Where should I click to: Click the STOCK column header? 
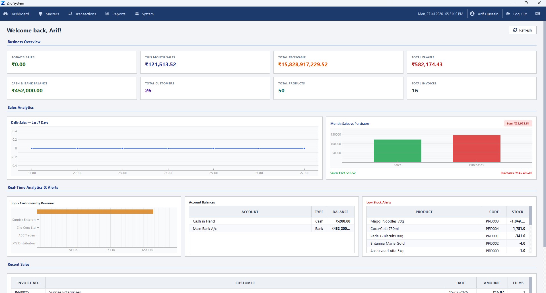pos(518,212)
